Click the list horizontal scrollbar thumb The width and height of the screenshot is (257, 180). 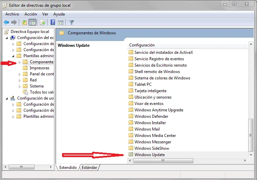(x=163, y=160)
